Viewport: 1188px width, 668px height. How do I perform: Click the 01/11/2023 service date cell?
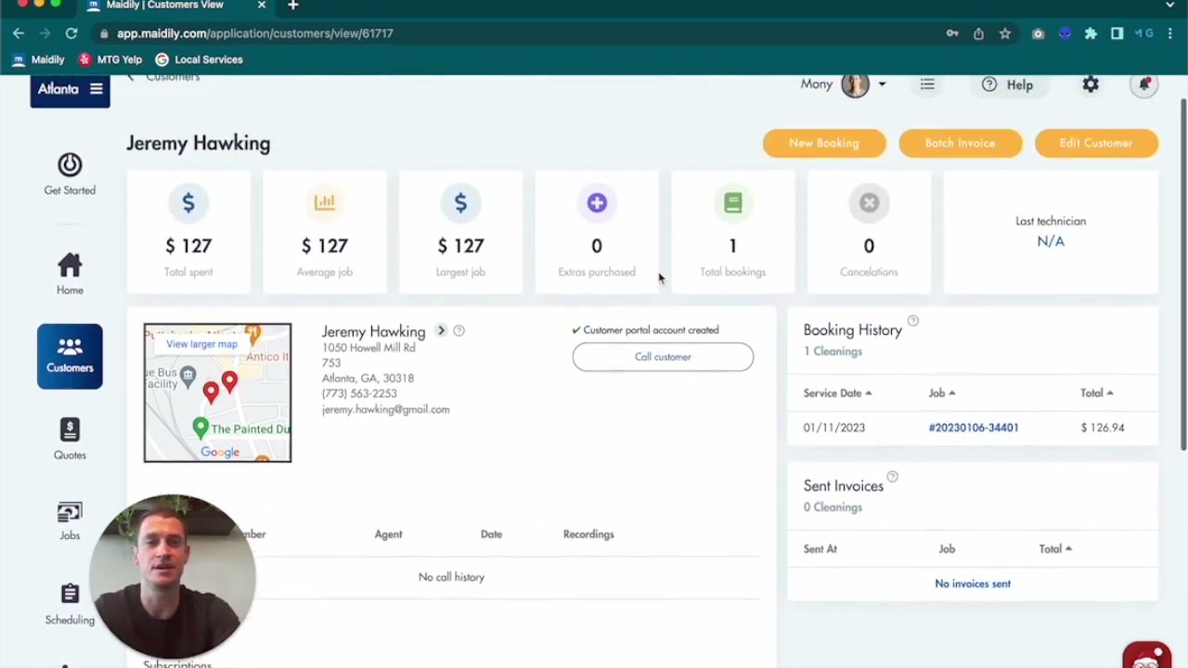click(834, 428)
